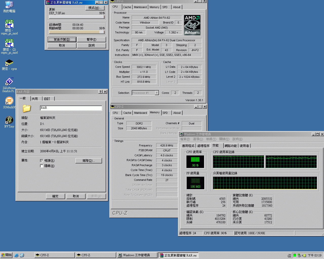Open SPD tab in top CPU-Z window
The image size is (324, 259).
pos(165,7)
